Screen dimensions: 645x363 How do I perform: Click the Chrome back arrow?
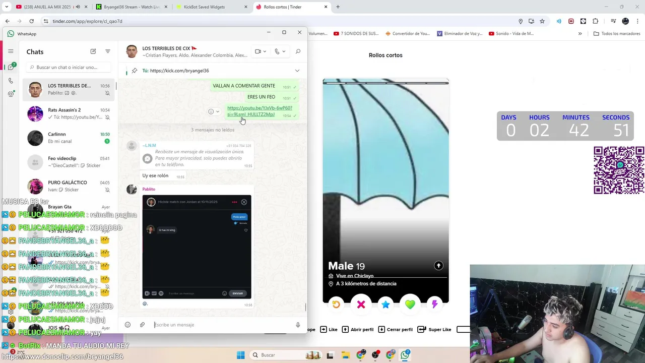point(7,21)
